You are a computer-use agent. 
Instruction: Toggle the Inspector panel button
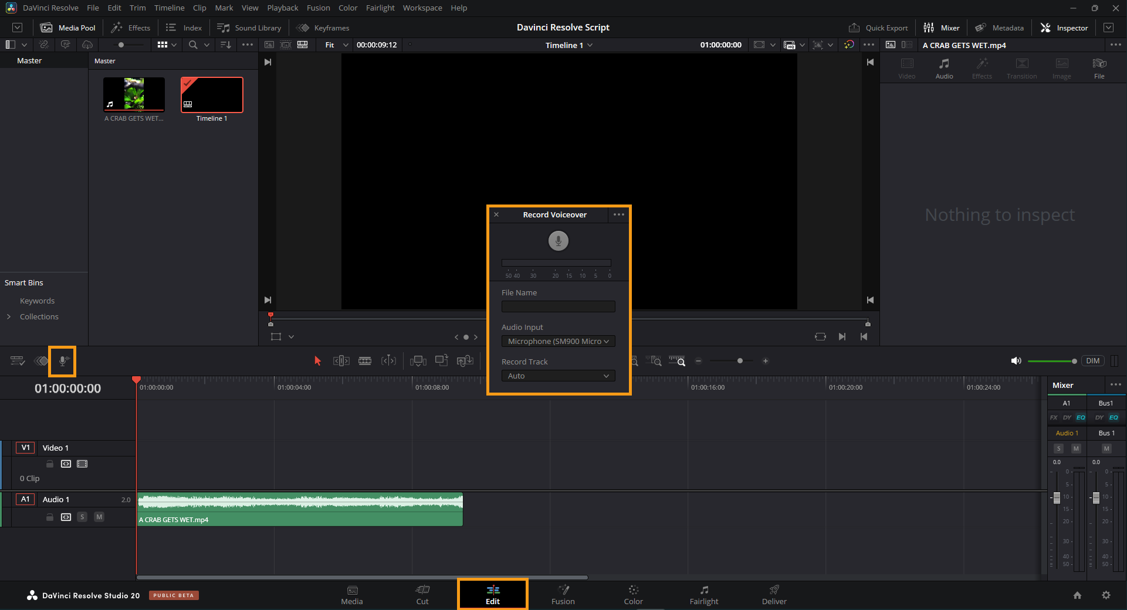click(1064, 28)
